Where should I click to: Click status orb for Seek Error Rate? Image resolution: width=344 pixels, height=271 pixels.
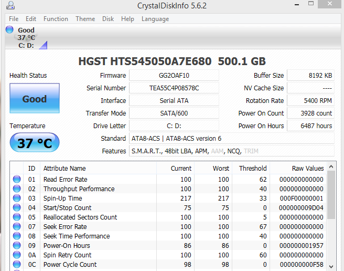pyautogui.click(x=17, y=226)
